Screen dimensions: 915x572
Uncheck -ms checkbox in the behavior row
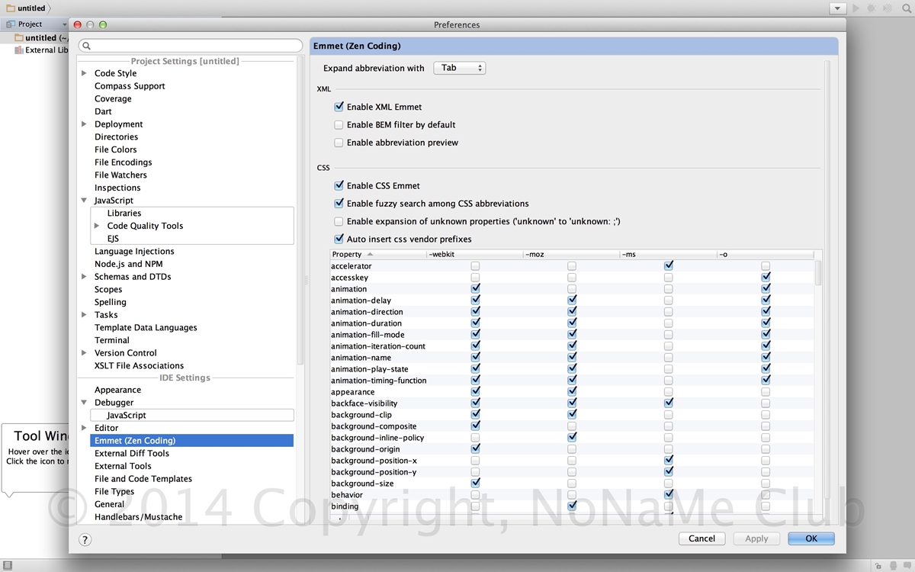coord(669,494)
